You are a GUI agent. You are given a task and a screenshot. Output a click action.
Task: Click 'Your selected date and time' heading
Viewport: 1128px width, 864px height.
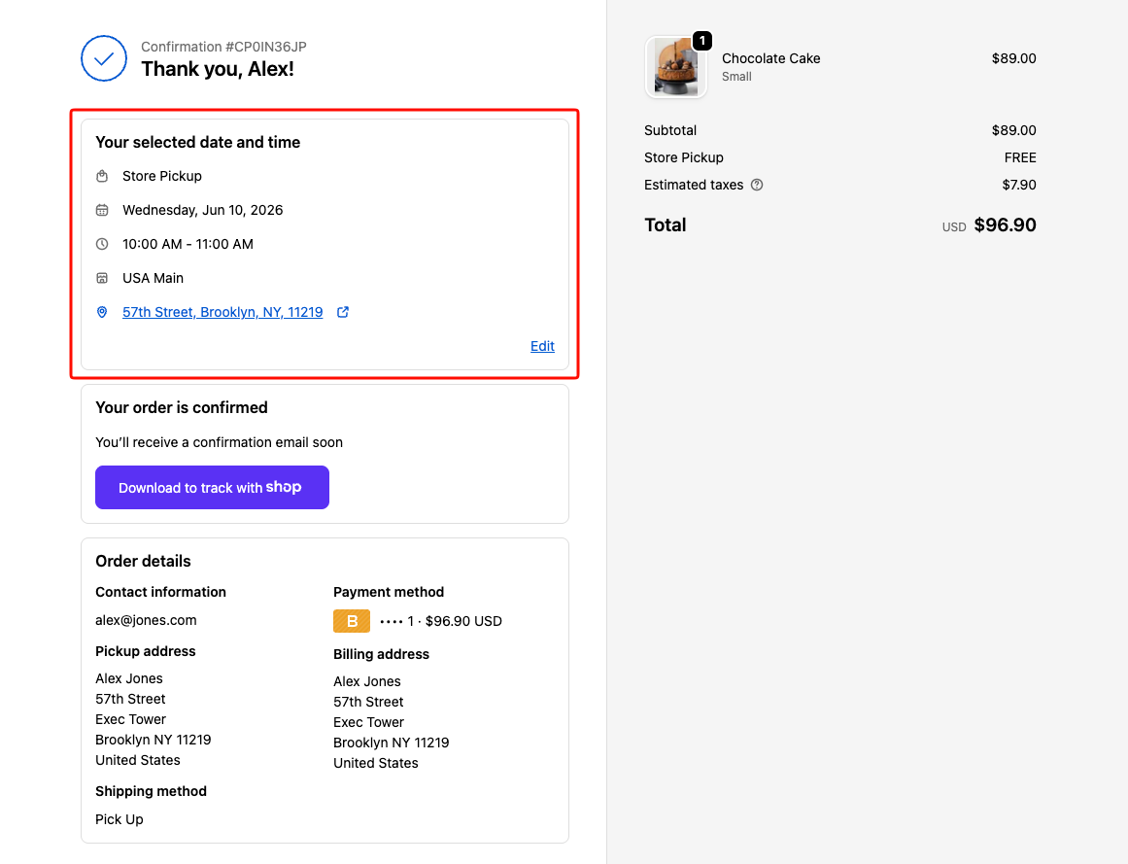click(198, 143)
